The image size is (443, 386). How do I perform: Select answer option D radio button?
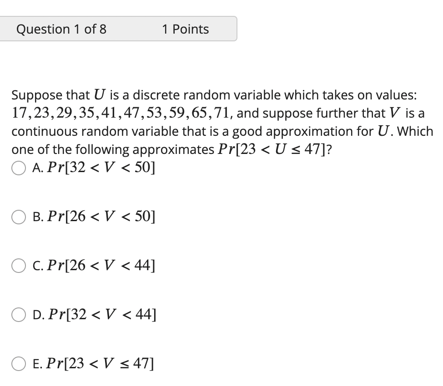tap(18, 315)
